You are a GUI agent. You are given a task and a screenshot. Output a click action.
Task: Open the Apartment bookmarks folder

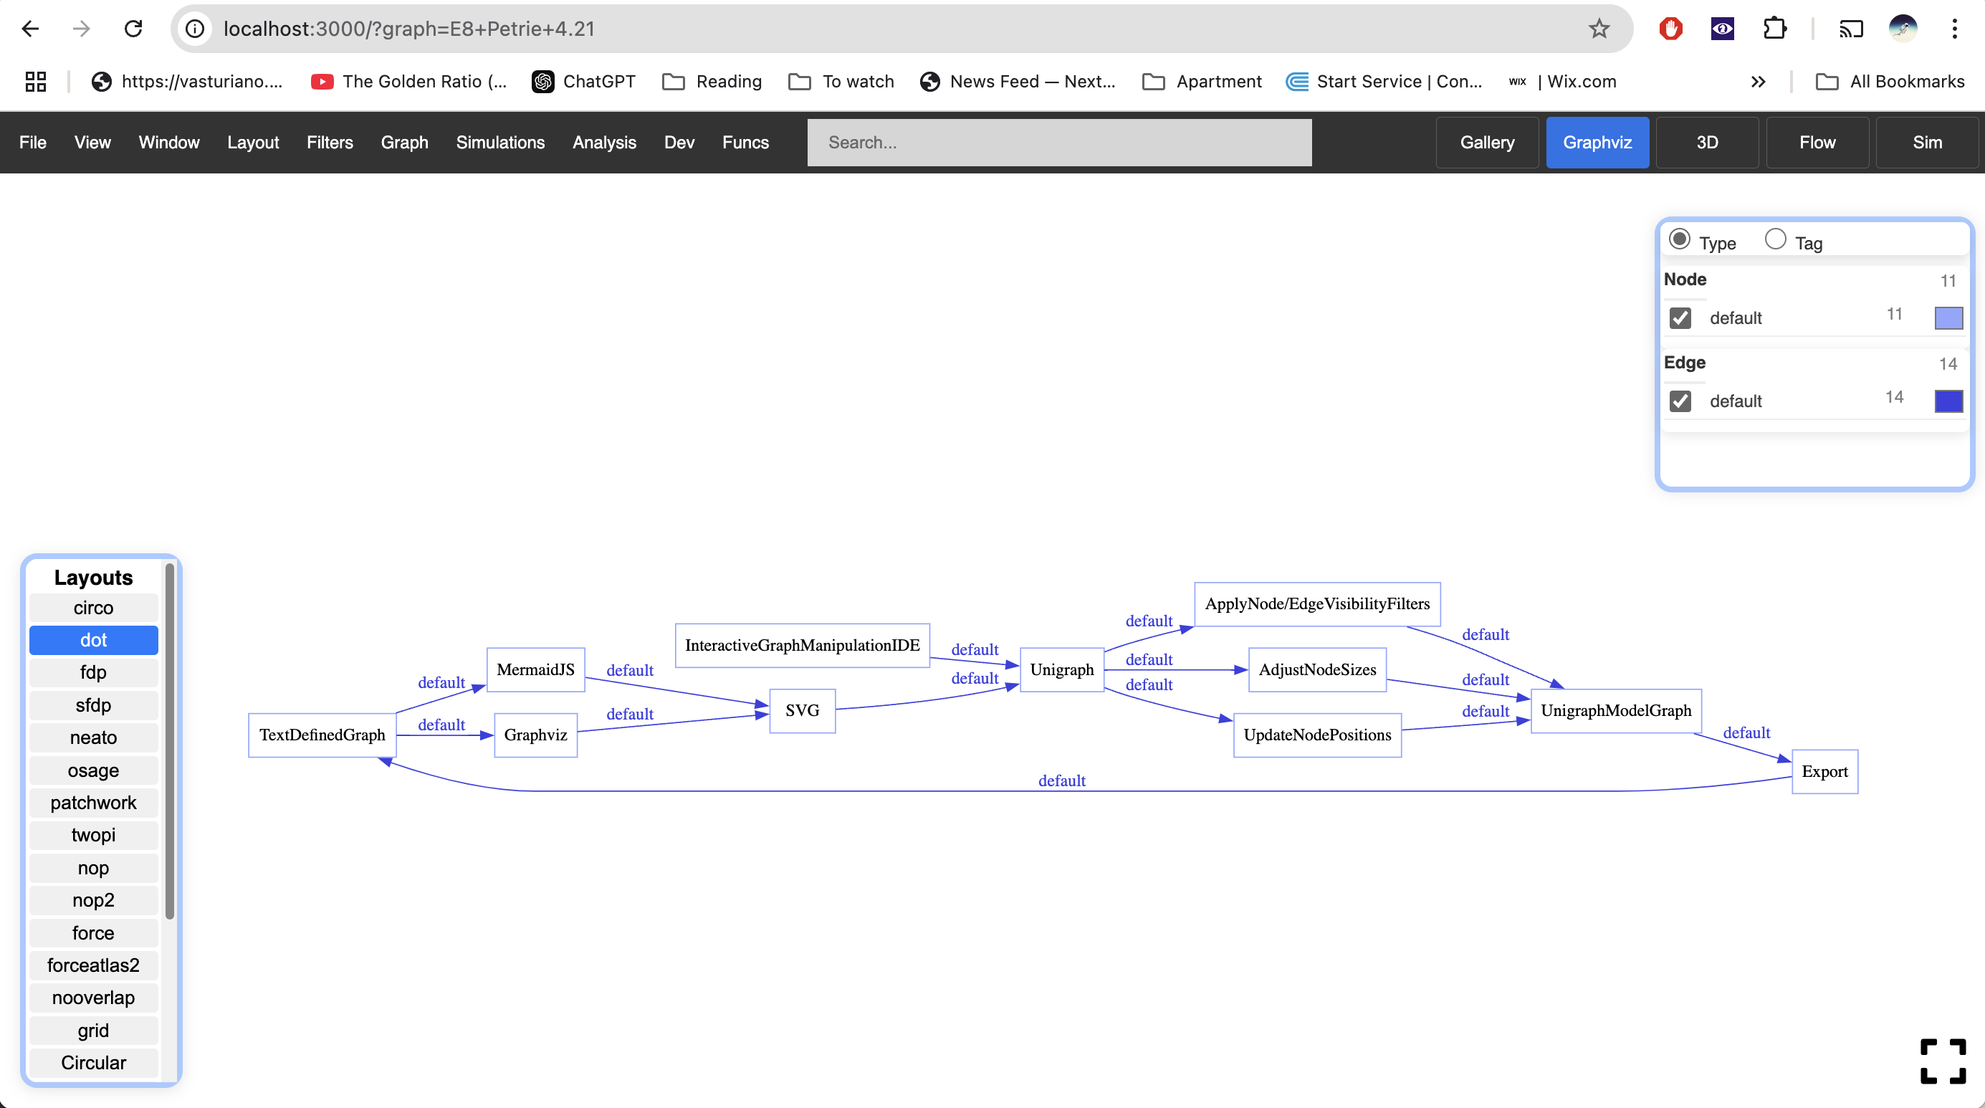pyautogui.click(x=1201, y=82)
